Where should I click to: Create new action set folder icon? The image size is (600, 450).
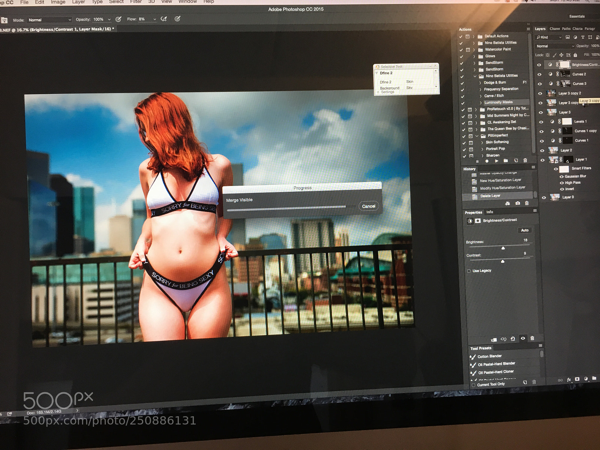pos(506,160)
